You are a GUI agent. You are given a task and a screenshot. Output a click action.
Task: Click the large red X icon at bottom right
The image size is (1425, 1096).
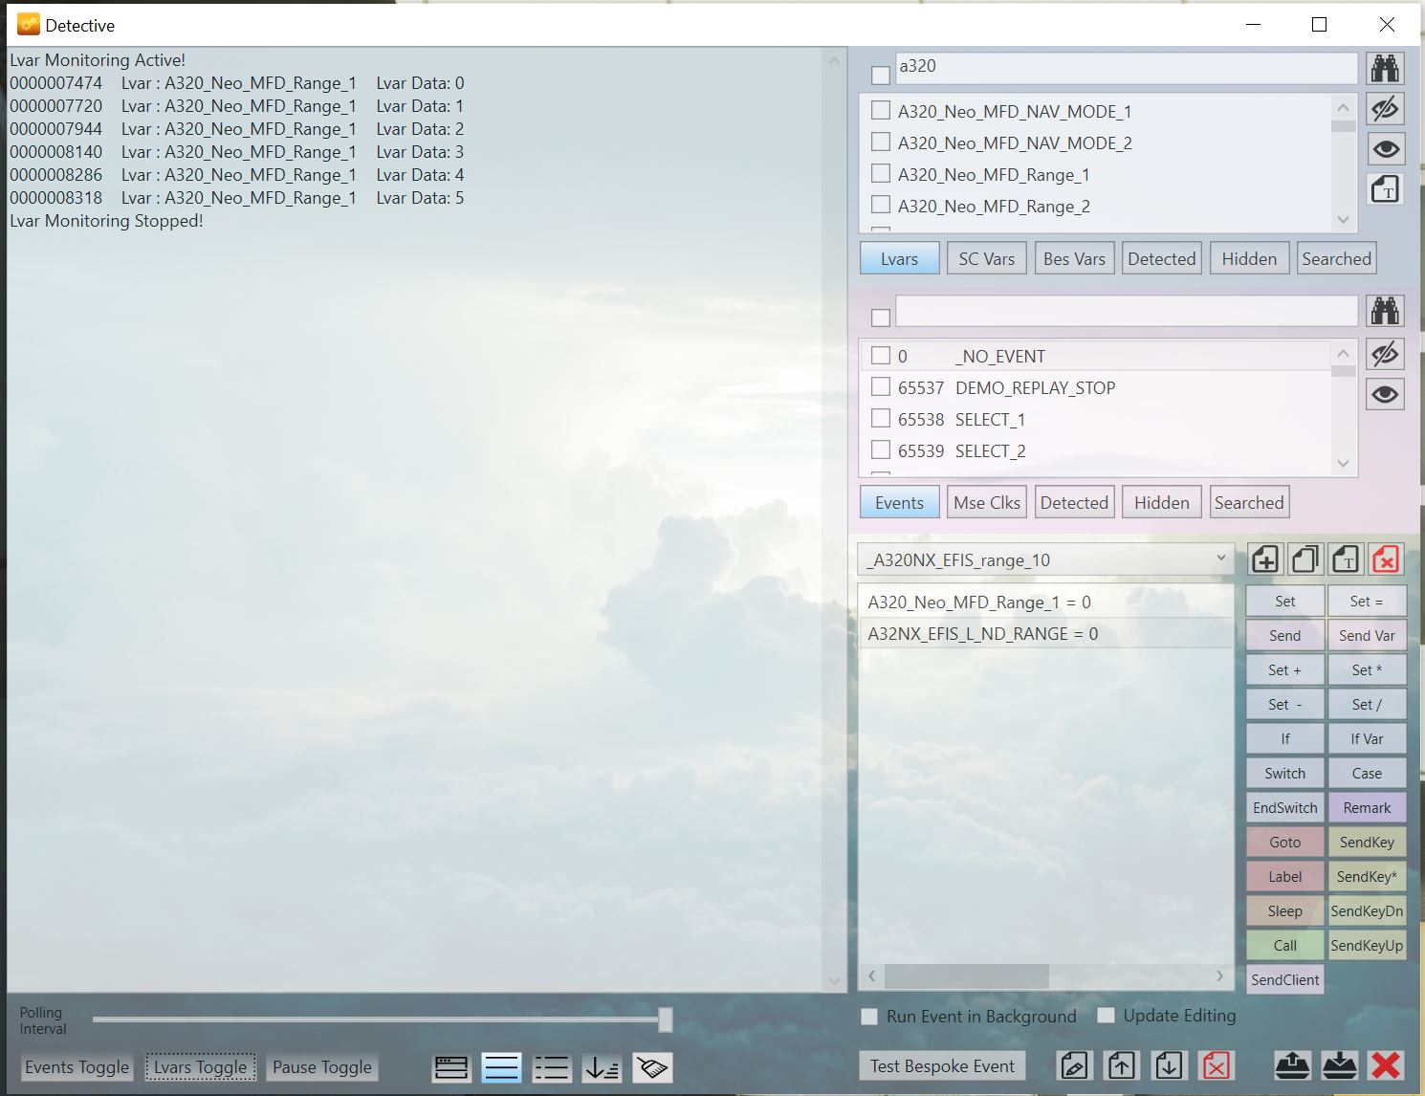click(1385, 1065)
